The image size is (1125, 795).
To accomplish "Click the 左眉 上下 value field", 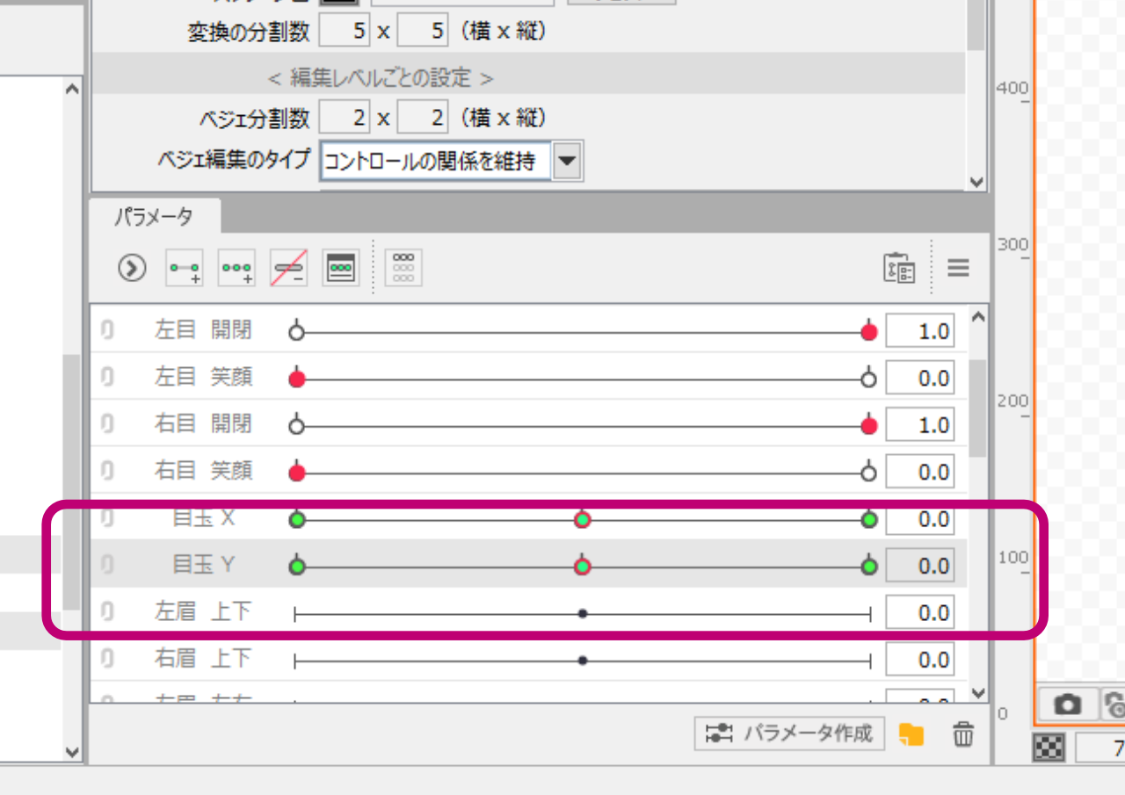I will click(x=920, y=612).
